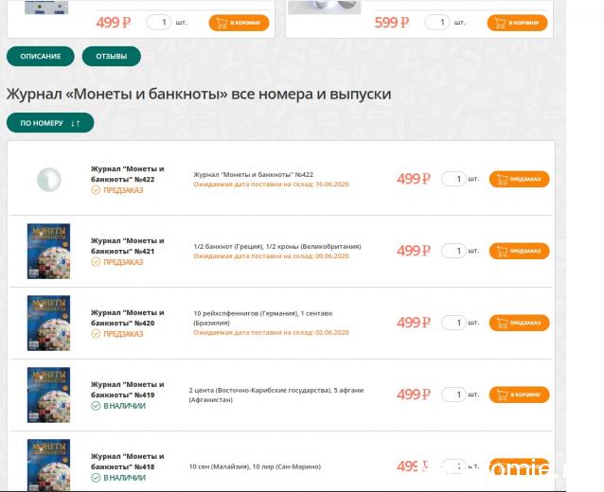Switch to the ОТЗЫВЫ tab
Screen dimensions: 604x492
[x=112, y=56]
